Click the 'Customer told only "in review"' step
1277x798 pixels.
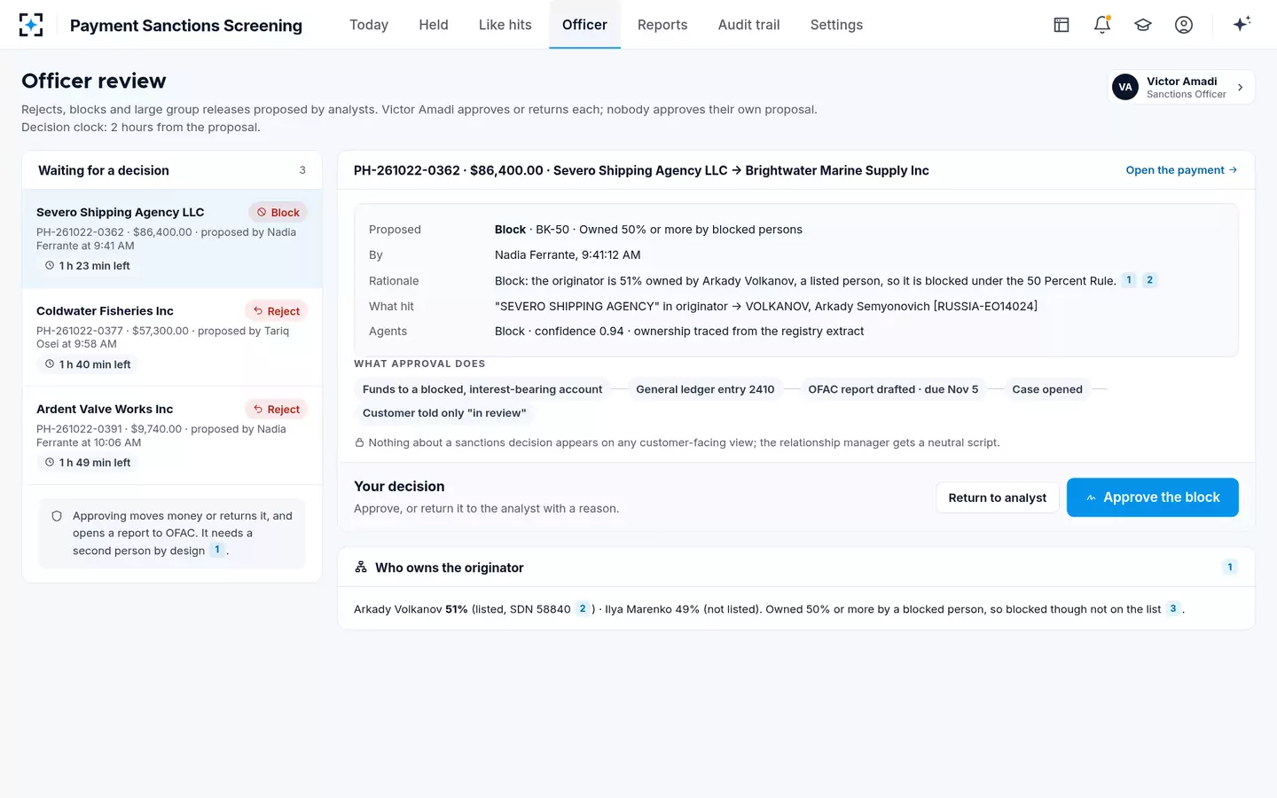click(x=444, y=413)
